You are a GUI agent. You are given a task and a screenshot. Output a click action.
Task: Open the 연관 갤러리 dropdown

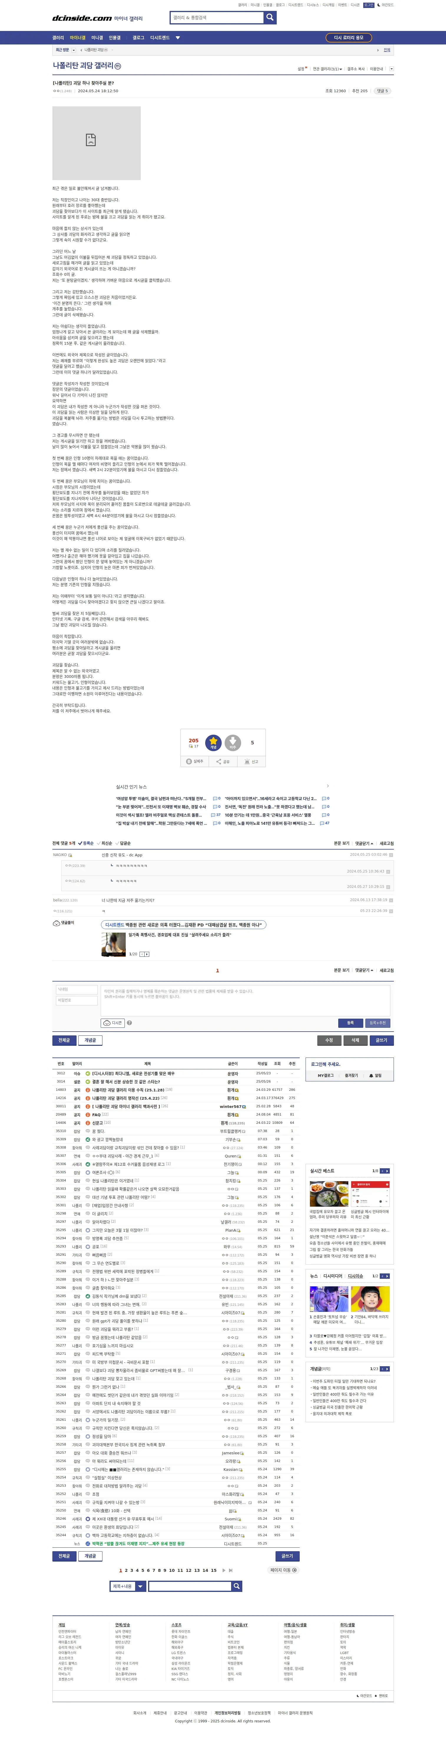point(327,69)
